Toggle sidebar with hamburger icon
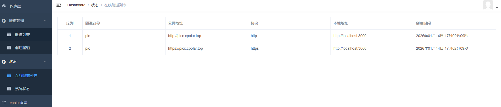Image resolution: width=501 pixels, height=107 pixels. [59, 5]
